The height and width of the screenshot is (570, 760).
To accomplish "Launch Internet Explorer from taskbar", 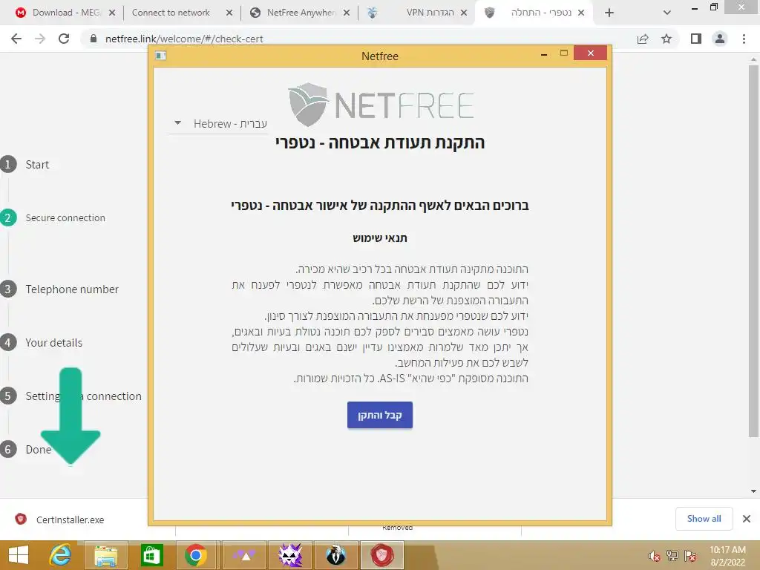I will coord(60,555).
